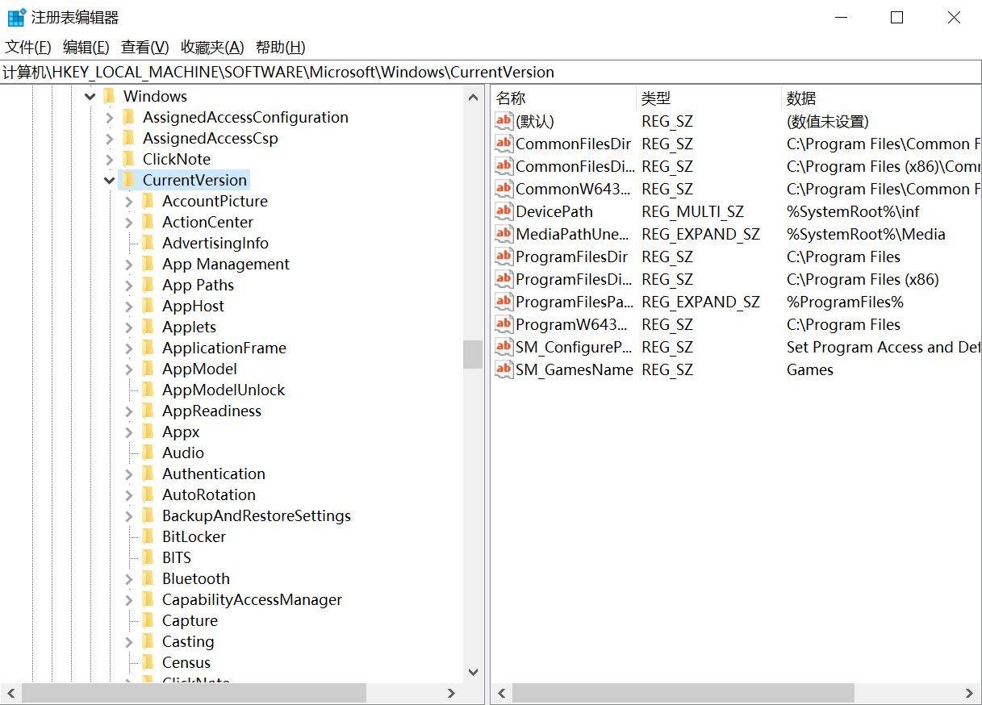
Task: Click tree pane scroll down arrow
Action: click(x=473, y=672)
